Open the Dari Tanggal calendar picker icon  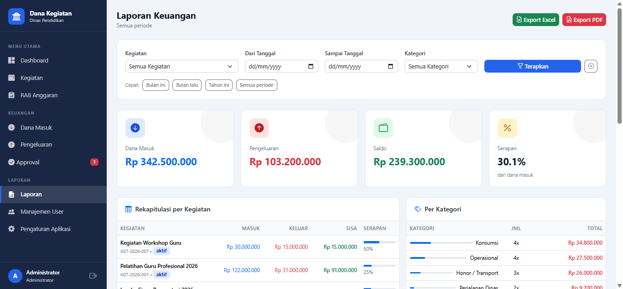tap(311, 66)
